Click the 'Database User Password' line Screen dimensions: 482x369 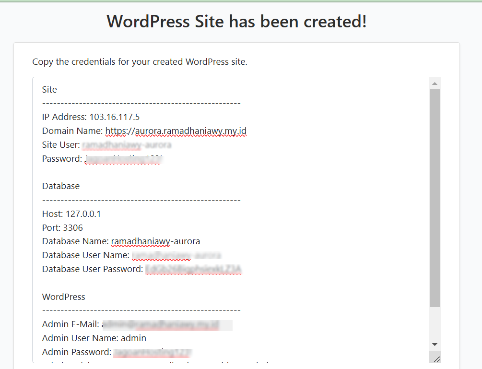(141, 269)
